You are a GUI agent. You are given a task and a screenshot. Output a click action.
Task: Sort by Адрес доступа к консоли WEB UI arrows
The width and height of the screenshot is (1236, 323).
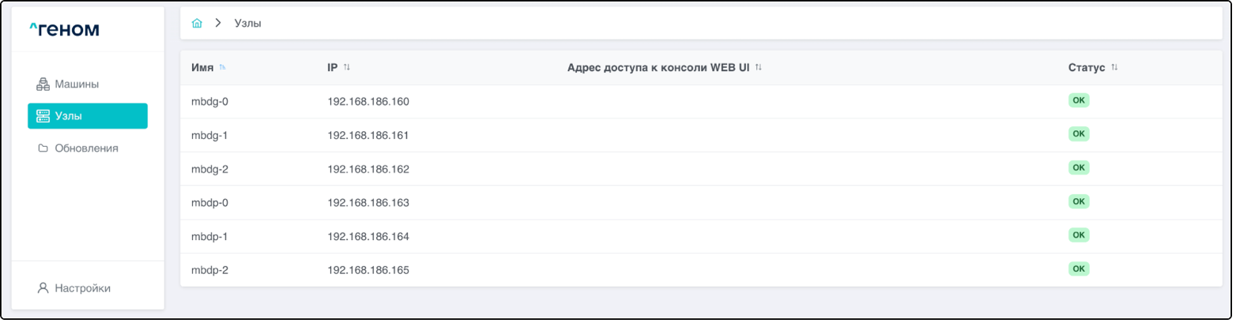758,68
